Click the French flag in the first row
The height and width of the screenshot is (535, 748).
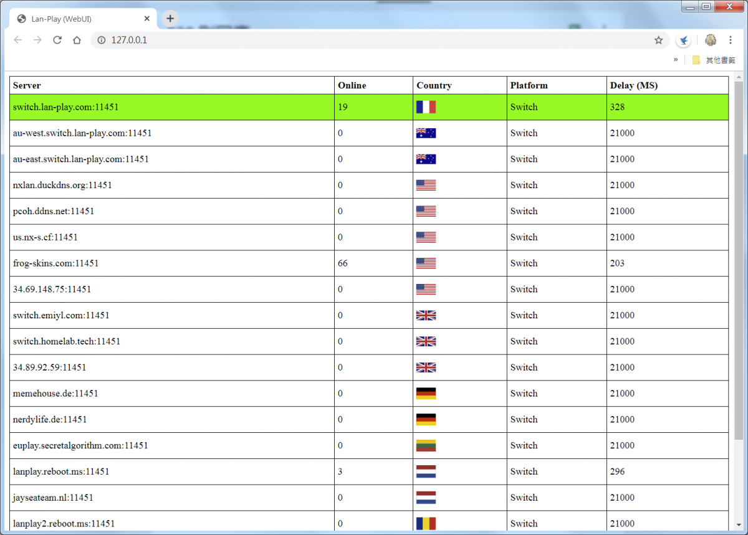[x=426, y=107]
